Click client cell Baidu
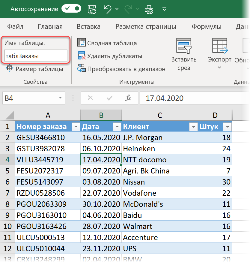250x262 pixels. coord(160,215)
